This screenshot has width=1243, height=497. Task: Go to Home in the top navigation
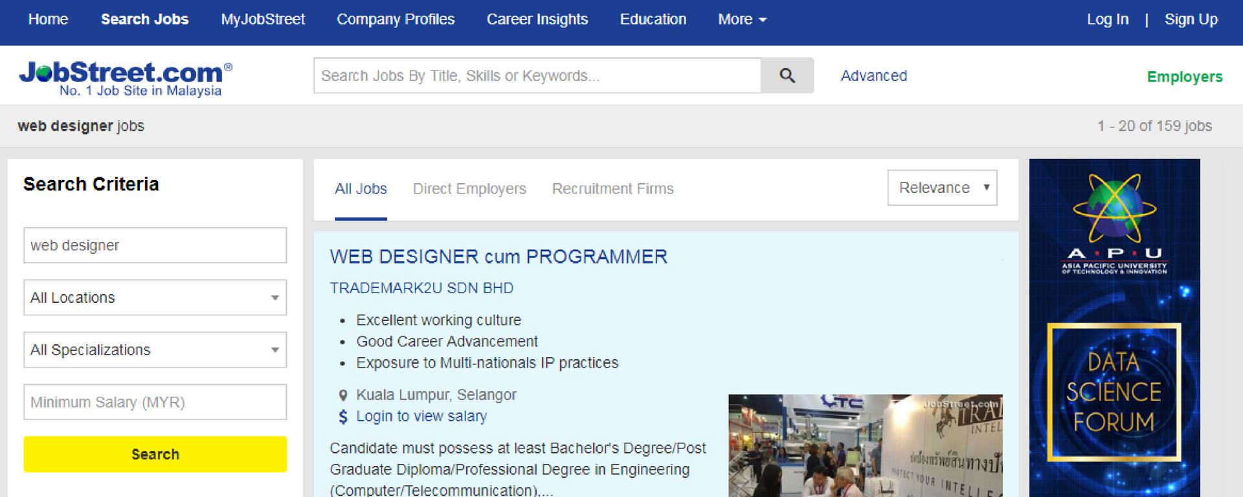(48, 19)
